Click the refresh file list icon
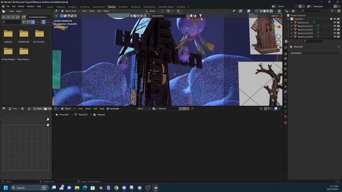Screen dimensions: 342x192 [x=18, y=17]
